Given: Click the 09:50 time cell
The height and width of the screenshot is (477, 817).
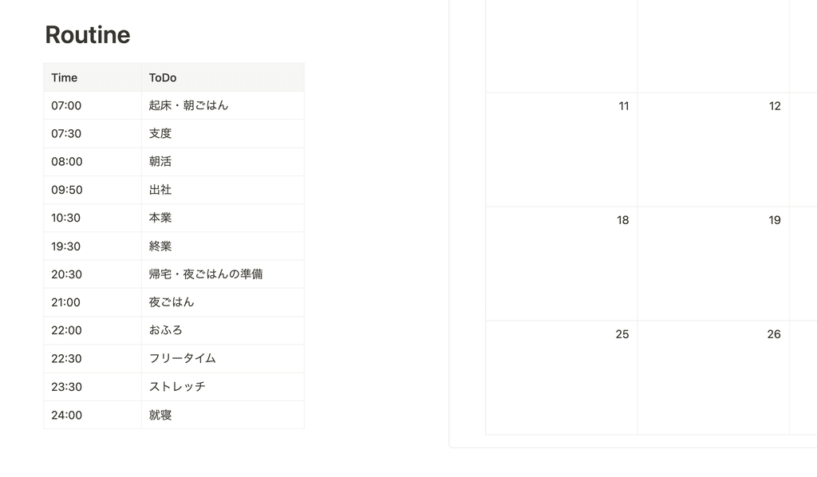Looking at the screenshot, I should [93, 190].
